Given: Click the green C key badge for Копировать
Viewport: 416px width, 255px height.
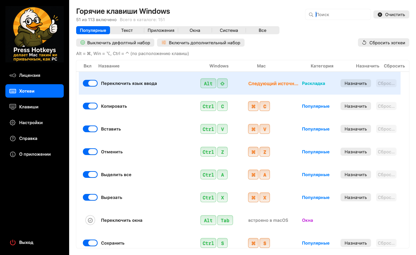Looking at the screenshot, I should pyautogui.click(x=222, y=106).
